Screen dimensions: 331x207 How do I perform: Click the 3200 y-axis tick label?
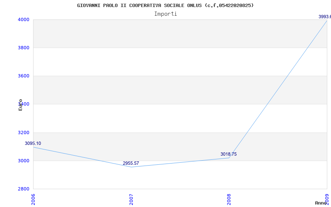(23, 132)
